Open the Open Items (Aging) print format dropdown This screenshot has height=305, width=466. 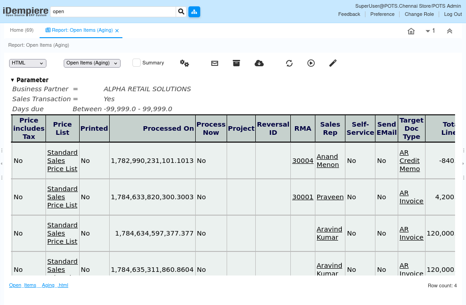point(92,63)
